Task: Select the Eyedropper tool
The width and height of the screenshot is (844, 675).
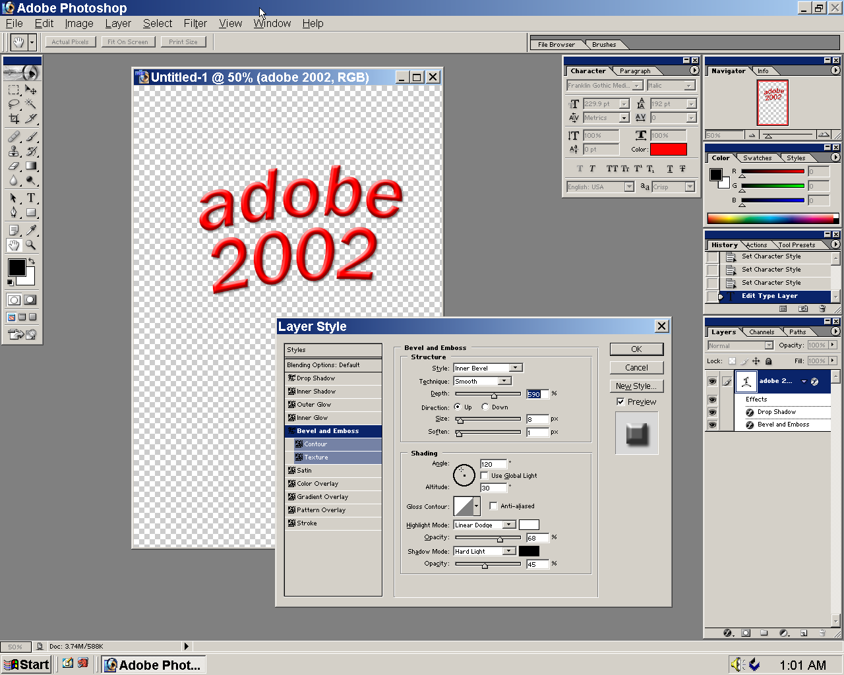Action: pos(31,230)
